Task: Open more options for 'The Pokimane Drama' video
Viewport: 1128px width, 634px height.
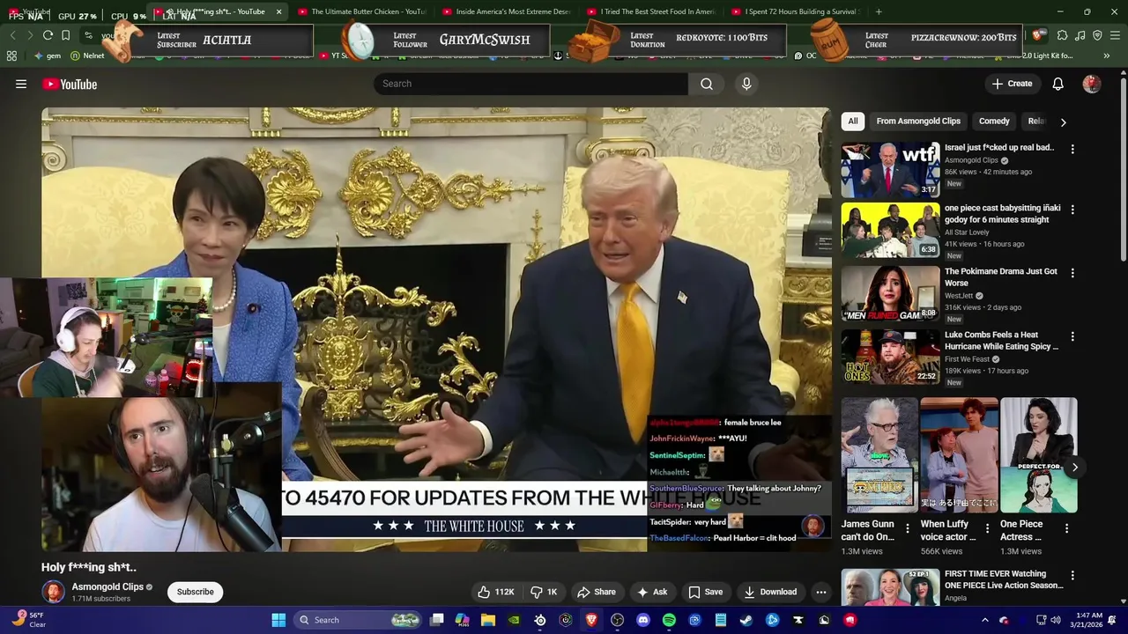Action: pyautogui.click(x=1072, y=273)
